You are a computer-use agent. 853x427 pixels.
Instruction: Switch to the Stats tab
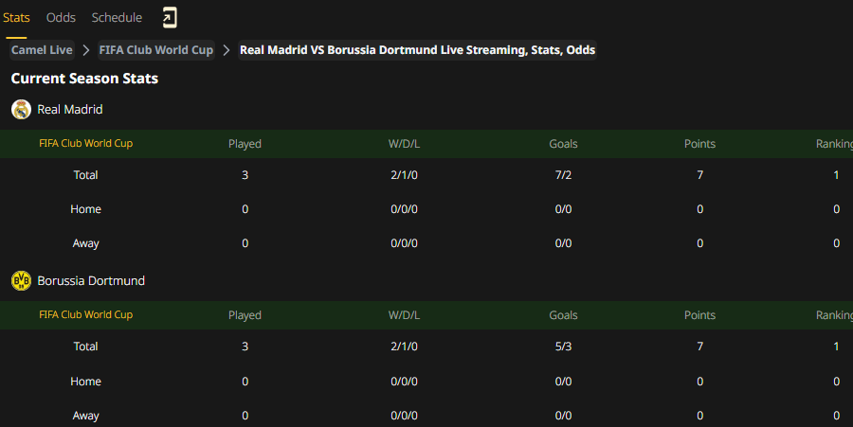pyautogui.click(x=16, y=17)
